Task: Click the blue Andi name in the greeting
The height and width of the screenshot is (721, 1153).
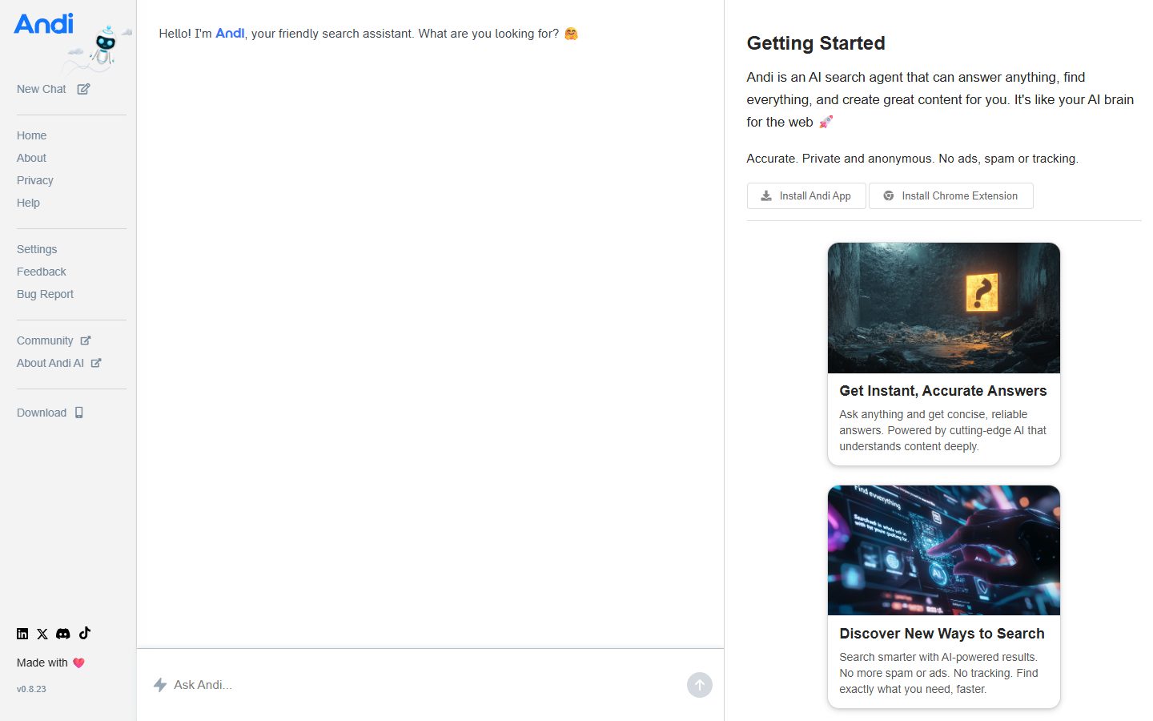Action: pyautogui.click(x=230, y=33)
